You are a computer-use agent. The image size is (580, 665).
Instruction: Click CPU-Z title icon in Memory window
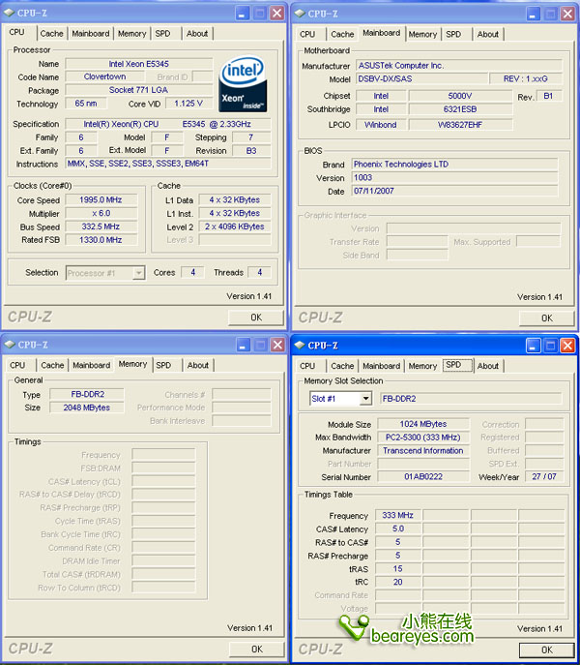[10, 345]
